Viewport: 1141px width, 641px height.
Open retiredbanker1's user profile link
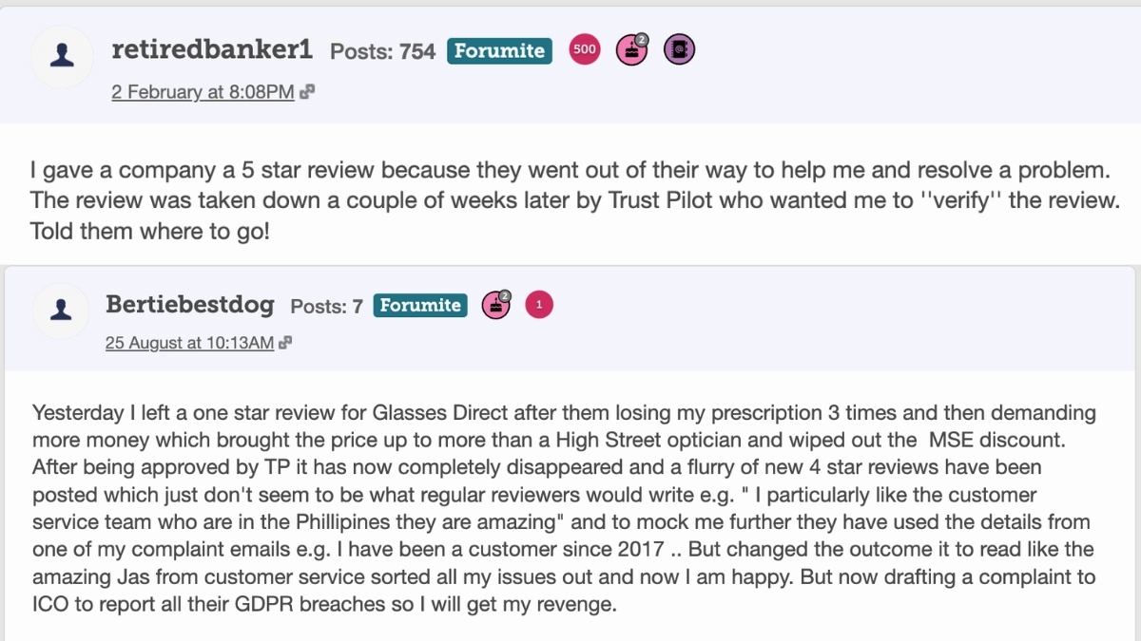click(x=212, y=49)
